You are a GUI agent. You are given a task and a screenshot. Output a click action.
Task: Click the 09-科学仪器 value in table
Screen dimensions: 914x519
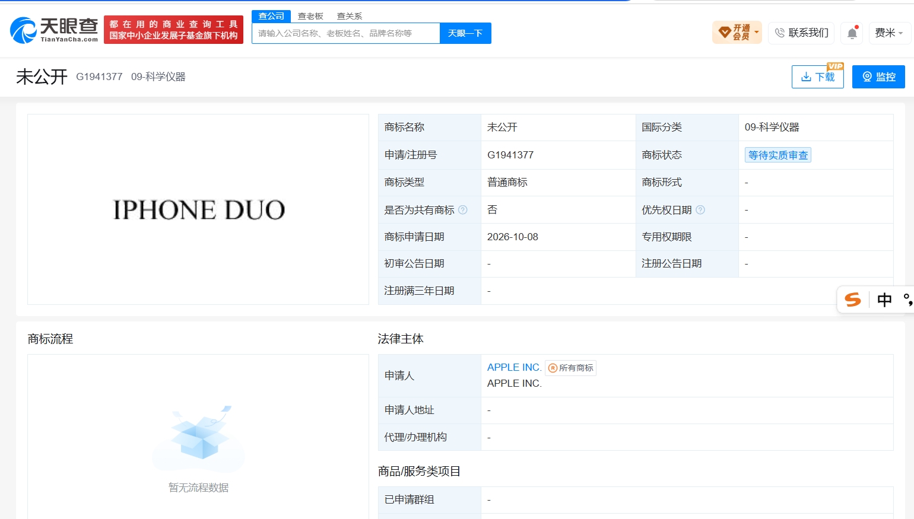pyautogui.click(x=772, y=127)
